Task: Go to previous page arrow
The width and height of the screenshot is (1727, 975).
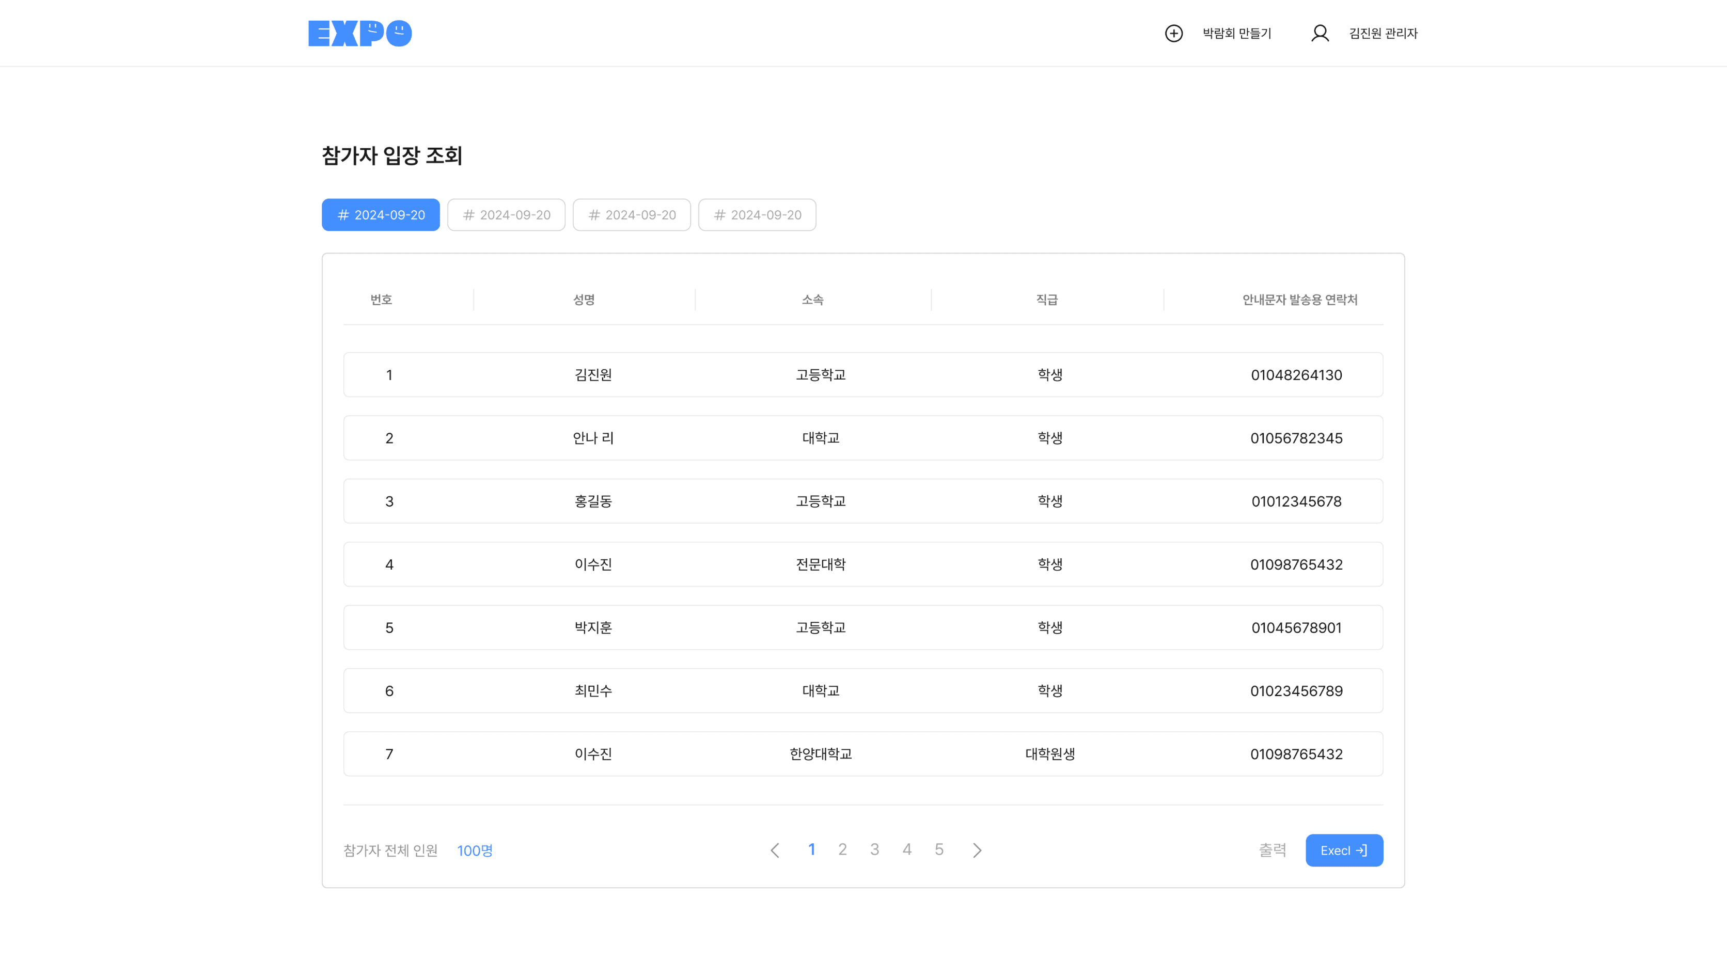Action: pyautogui.click(x=774, y=850)
